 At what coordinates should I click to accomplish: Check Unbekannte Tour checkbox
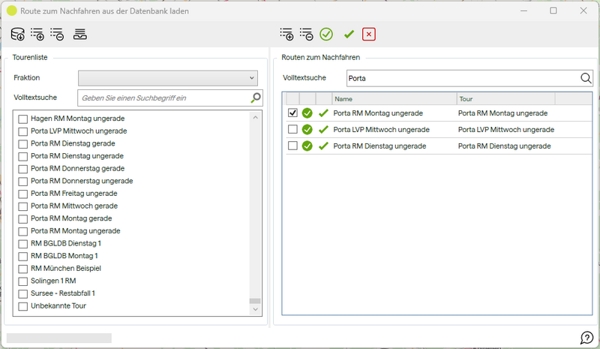tap(23, 306)
